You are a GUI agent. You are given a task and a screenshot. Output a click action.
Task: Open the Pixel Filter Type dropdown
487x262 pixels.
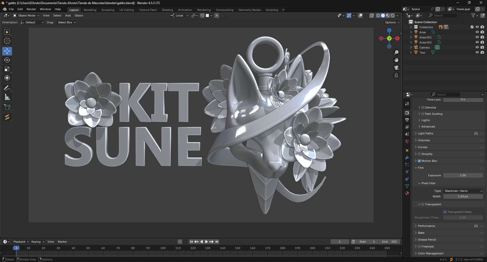[463, 191]
